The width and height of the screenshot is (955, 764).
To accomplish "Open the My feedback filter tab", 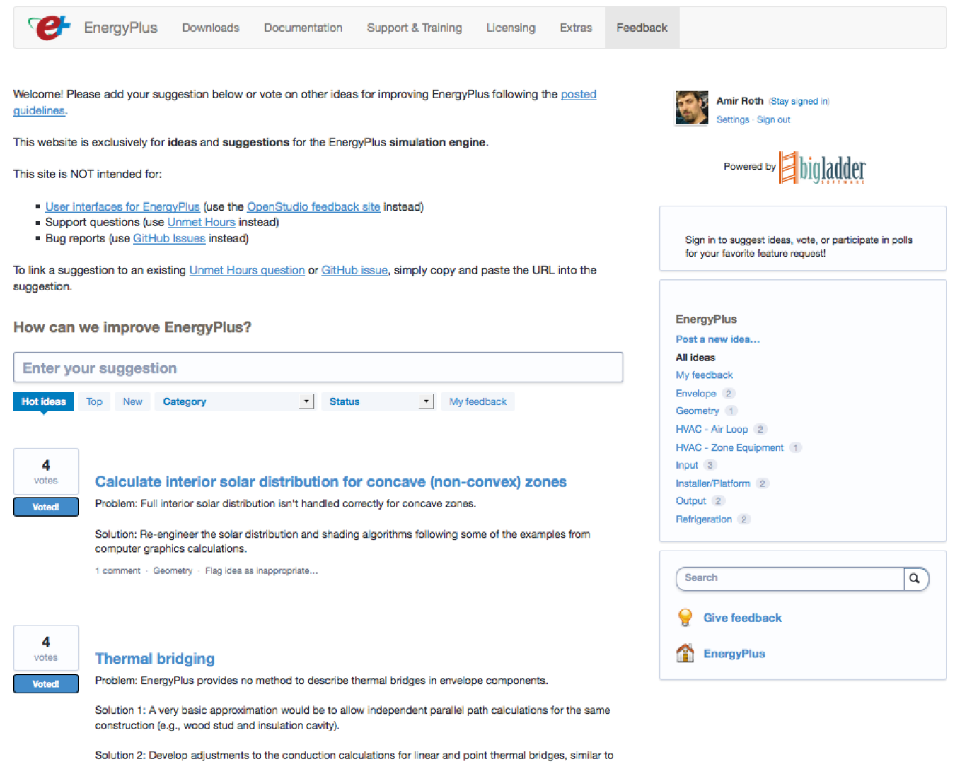I will pos(477,401).
